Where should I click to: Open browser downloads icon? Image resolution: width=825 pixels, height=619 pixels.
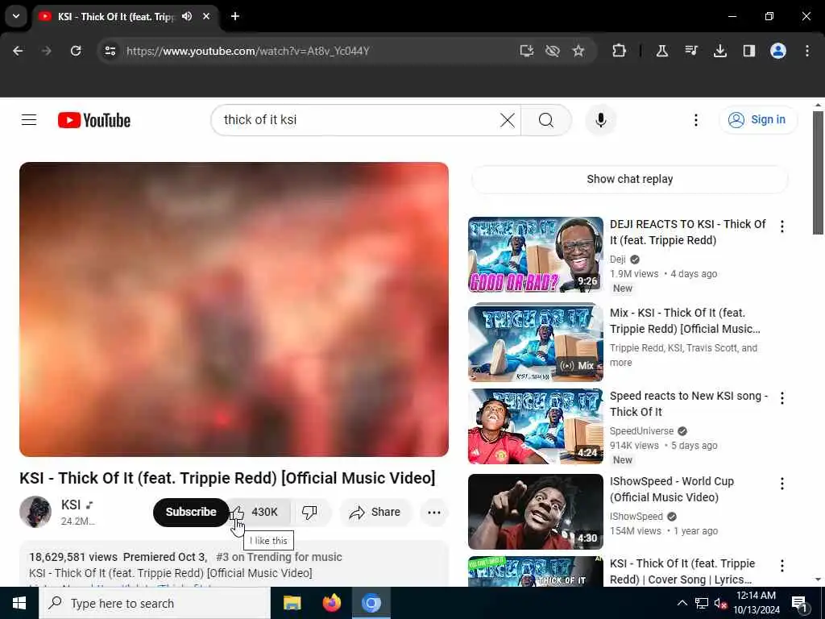pos(719,51)
